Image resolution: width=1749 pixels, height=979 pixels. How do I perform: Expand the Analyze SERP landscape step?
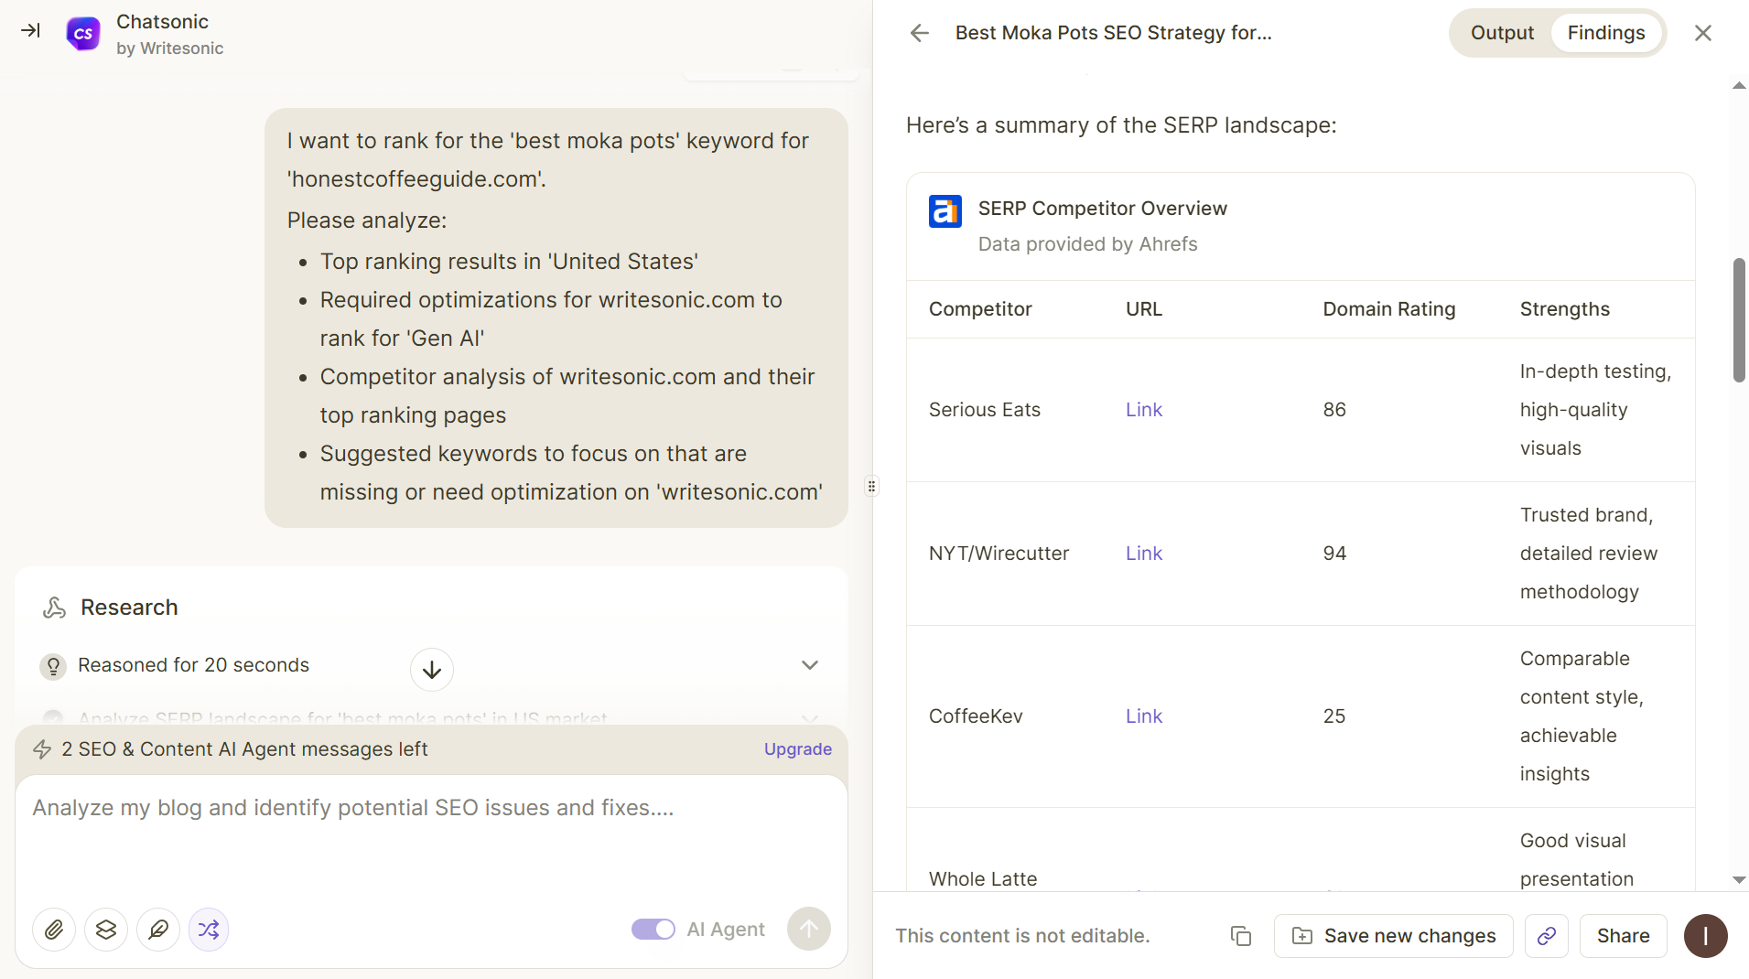(809, 719)
